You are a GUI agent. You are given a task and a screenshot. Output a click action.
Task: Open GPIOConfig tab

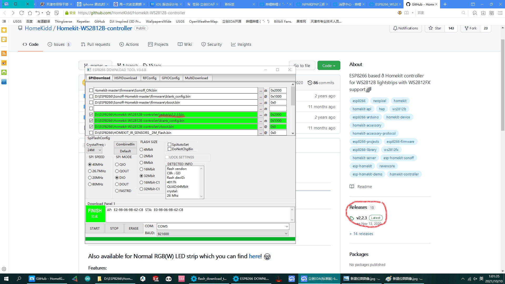[x=170, y=78]
